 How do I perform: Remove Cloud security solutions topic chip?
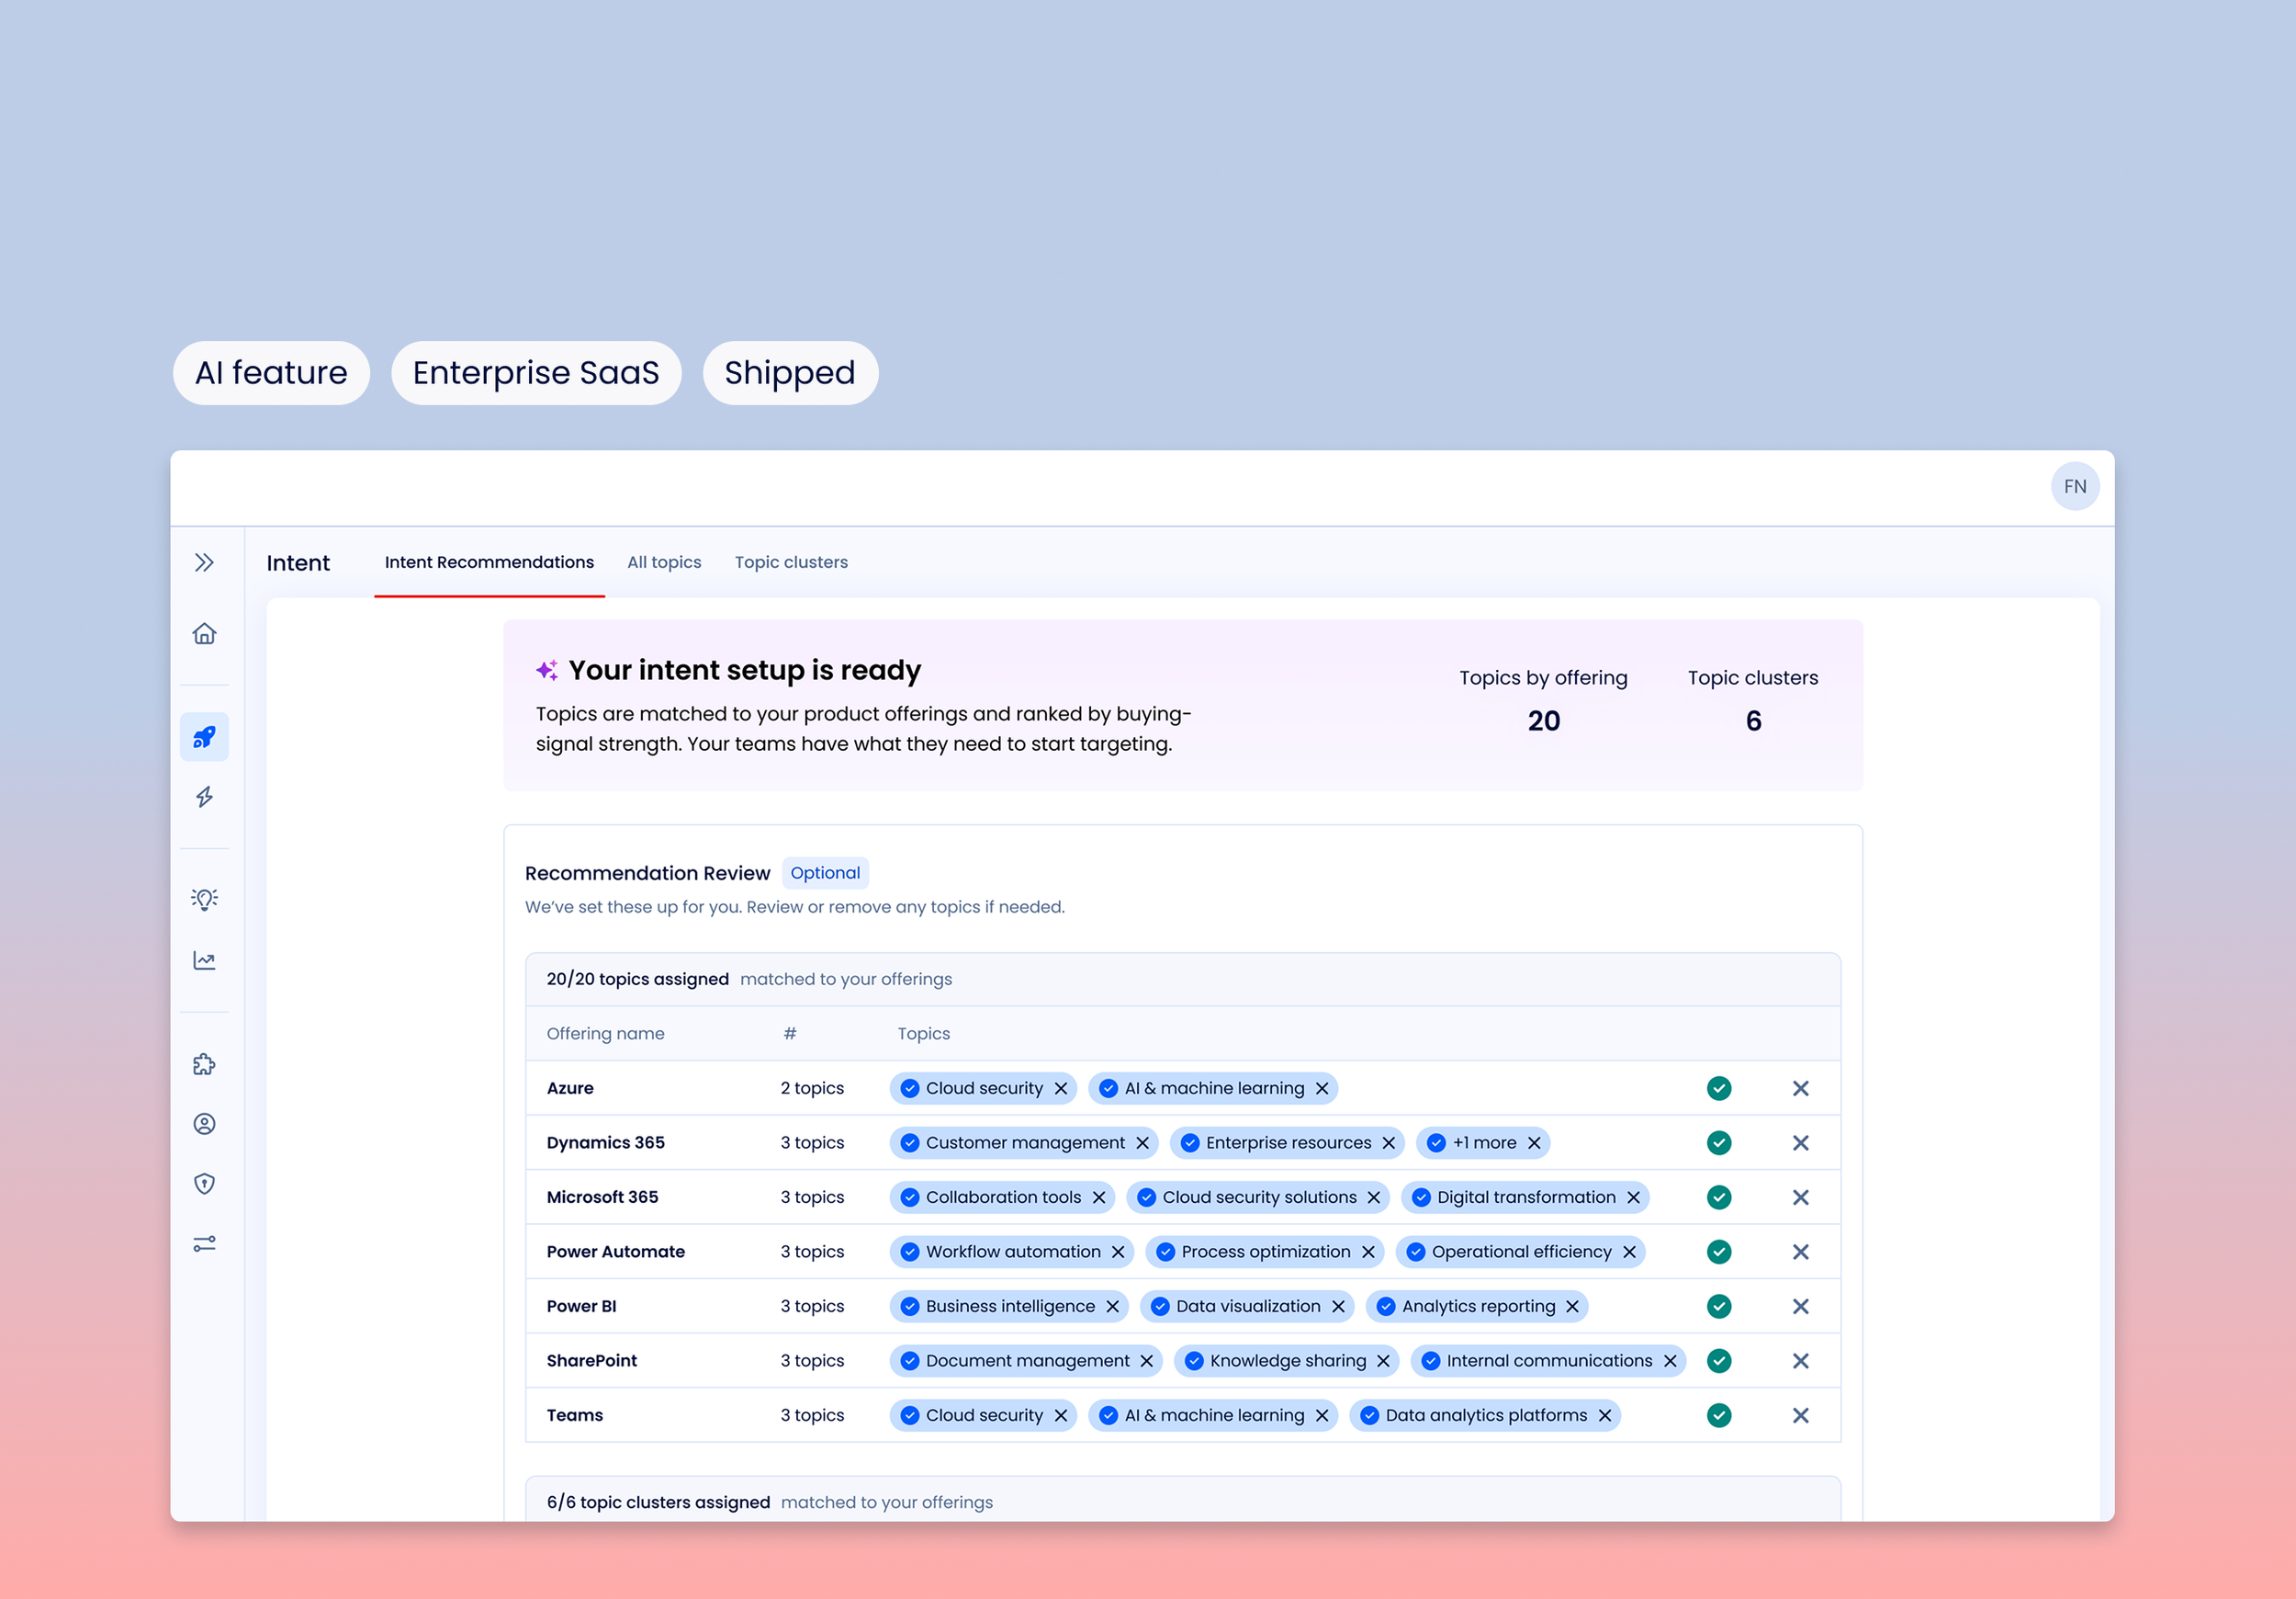pos(1374,1196)
